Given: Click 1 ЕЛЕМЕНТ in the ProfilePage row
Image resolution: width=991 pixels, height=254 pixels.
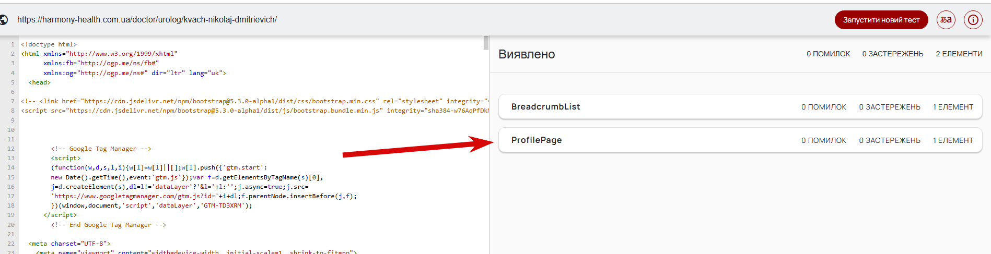Looking at the screenshot, I should pos(953,140).
